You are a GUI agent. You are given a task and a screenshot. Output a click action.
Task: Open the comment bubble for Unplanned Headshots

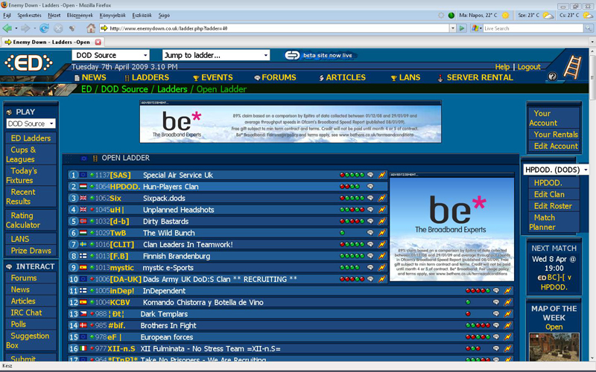370,210
